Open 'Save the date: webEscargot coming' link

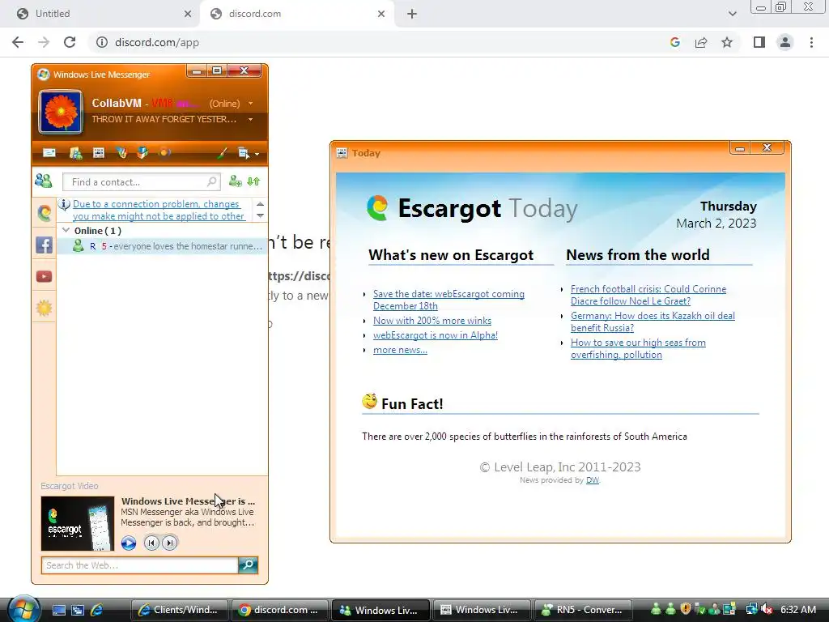tap(449, 300)
